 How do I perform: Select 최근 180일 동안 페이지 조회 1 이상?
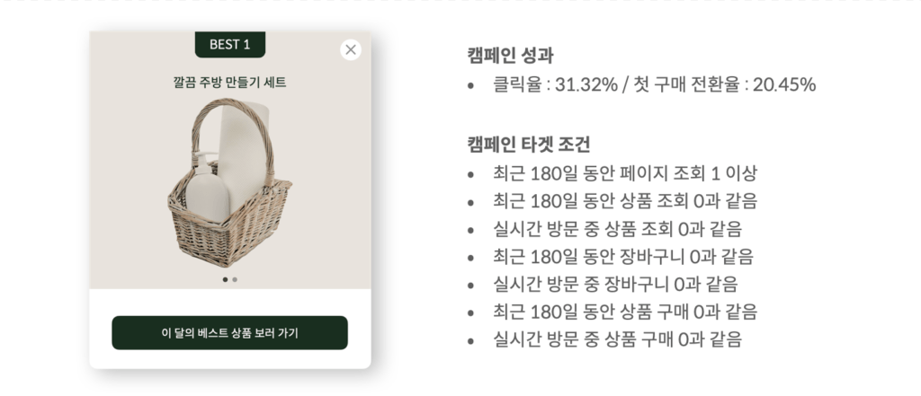pos(625,173)
